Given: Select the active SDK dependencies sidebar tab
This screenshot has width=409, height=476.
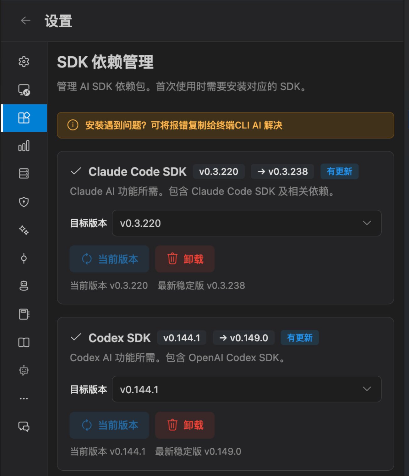Looking at the screenshot, I should click(x=24, y=118).
